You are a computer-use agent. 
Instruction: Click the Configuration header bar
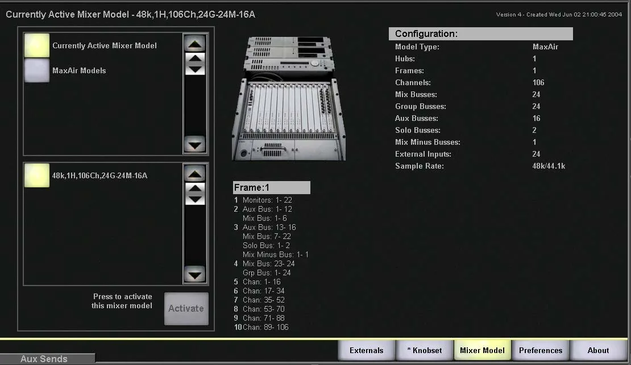pyautogui.click(x=480, y=33)
